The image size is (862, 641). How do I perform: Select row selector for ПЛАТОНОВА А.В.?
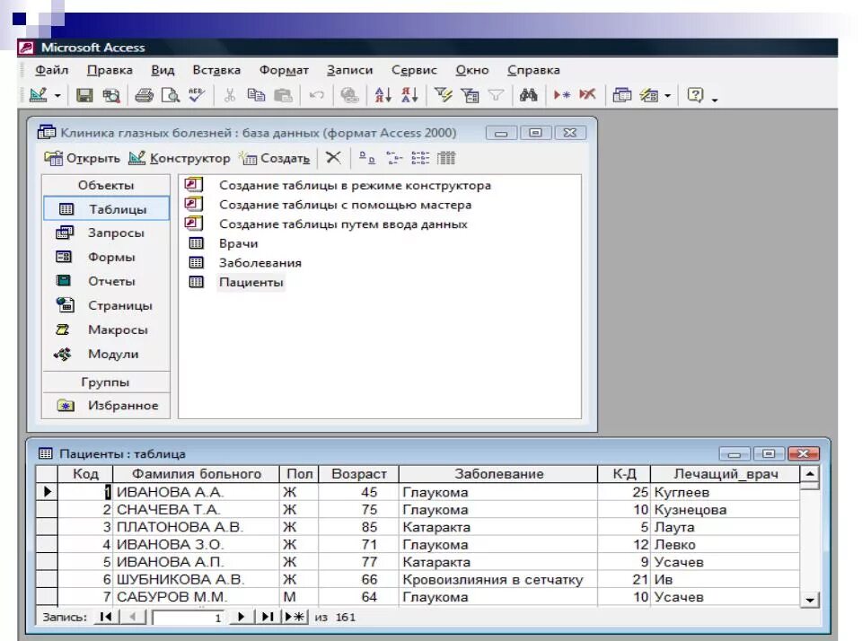click(47, 527)
